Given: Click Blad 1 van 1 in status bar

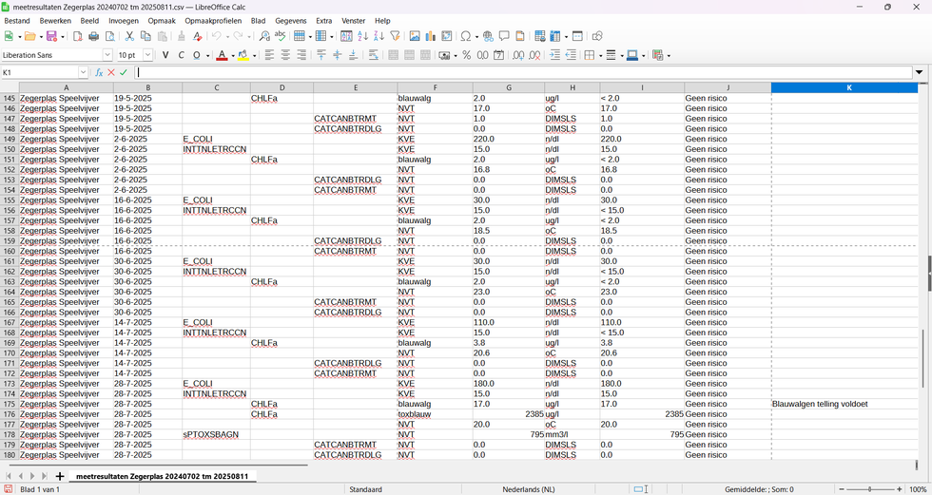Looking at the screenshot, I should coord(40,489).
